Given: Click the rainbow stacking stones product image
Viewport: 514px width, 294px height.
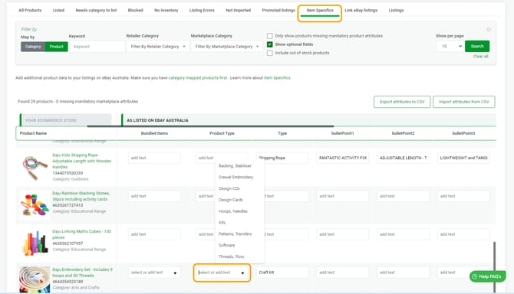Looking at the screenshot, I should click(35, 205).
